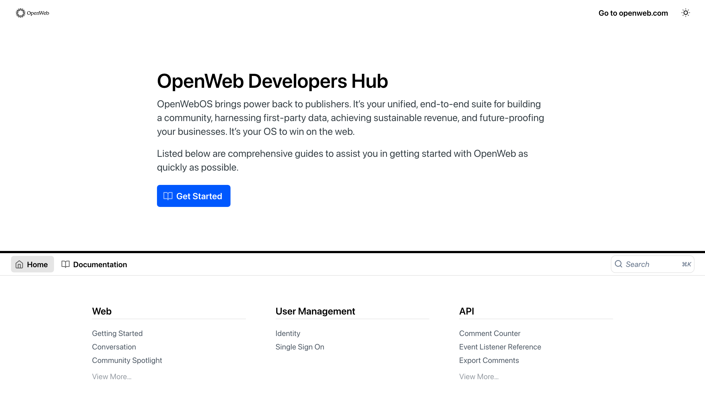The width and height of the screenshot is (705, 410).
Task: Open the Comment Counter link
Action: pos(490,333)
